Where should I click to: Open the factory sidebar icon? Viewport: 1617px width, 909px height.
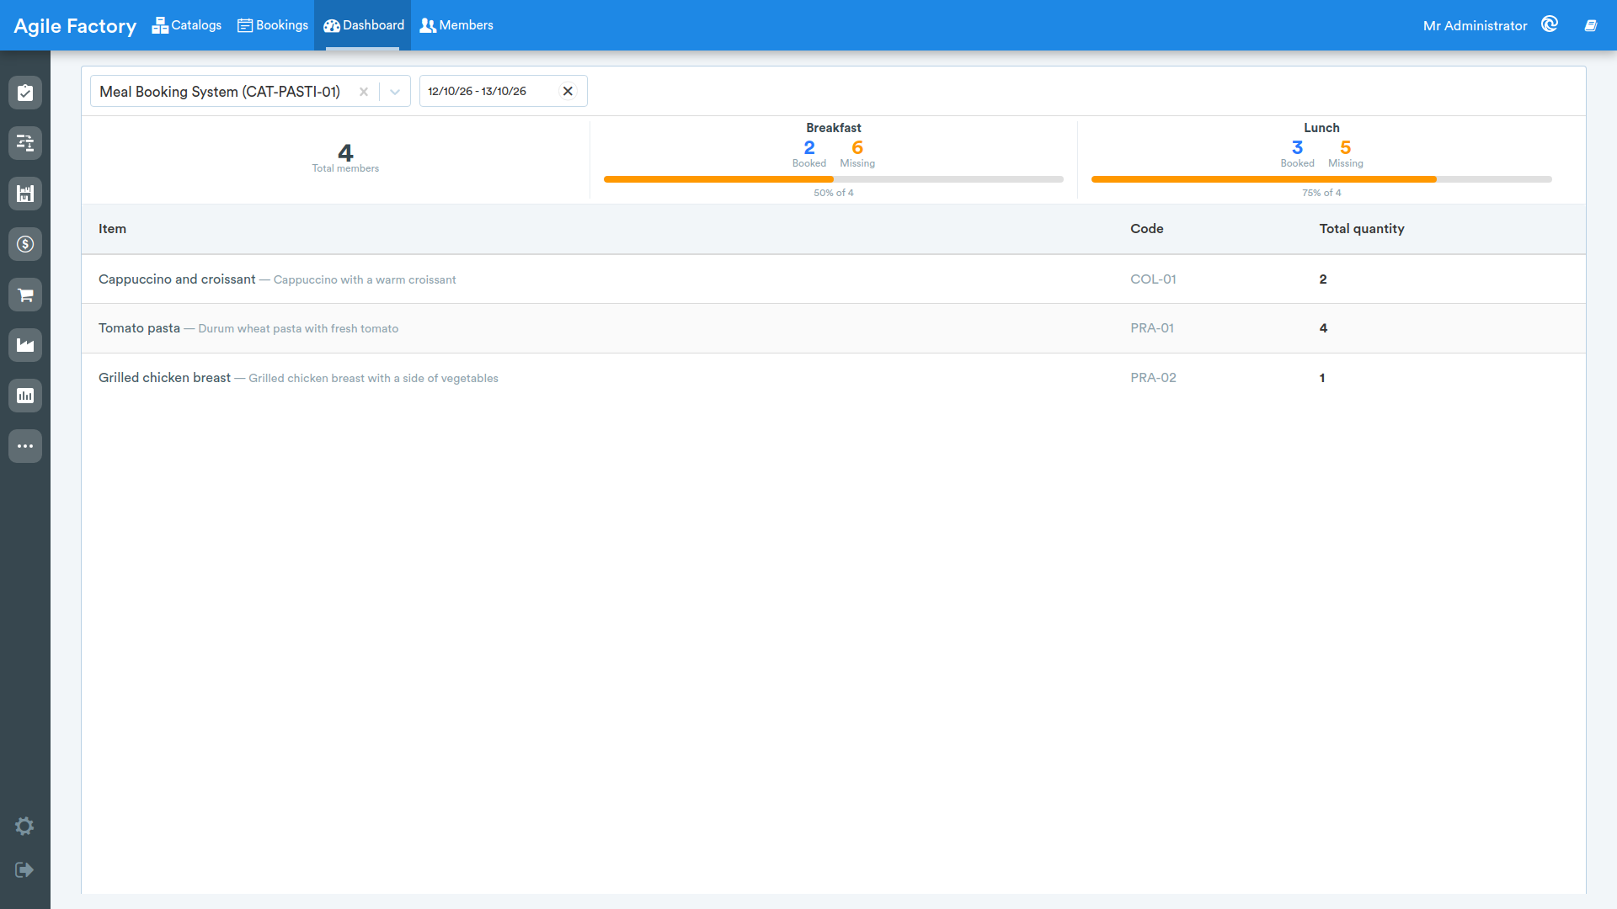25,345
